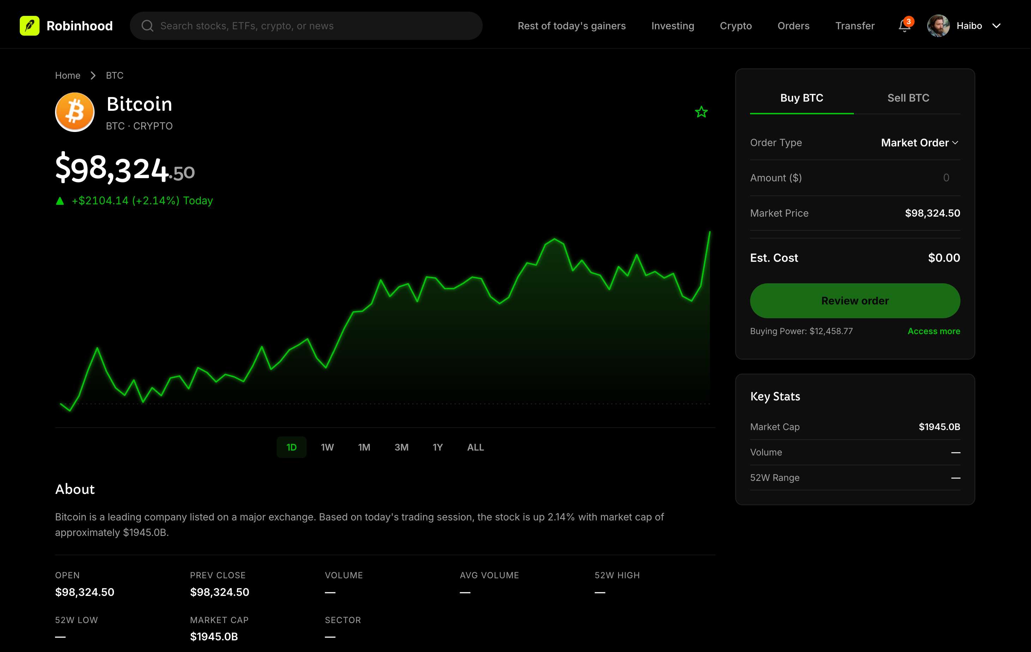Click the breadcrumb chevron separator
Viewport: 1031px width, 652px height.
click(x=93, y=76)
